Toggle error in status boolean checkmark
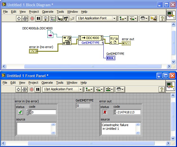This screenshot has width=177, height=147. pyautogui.click(x=20, y=112)
